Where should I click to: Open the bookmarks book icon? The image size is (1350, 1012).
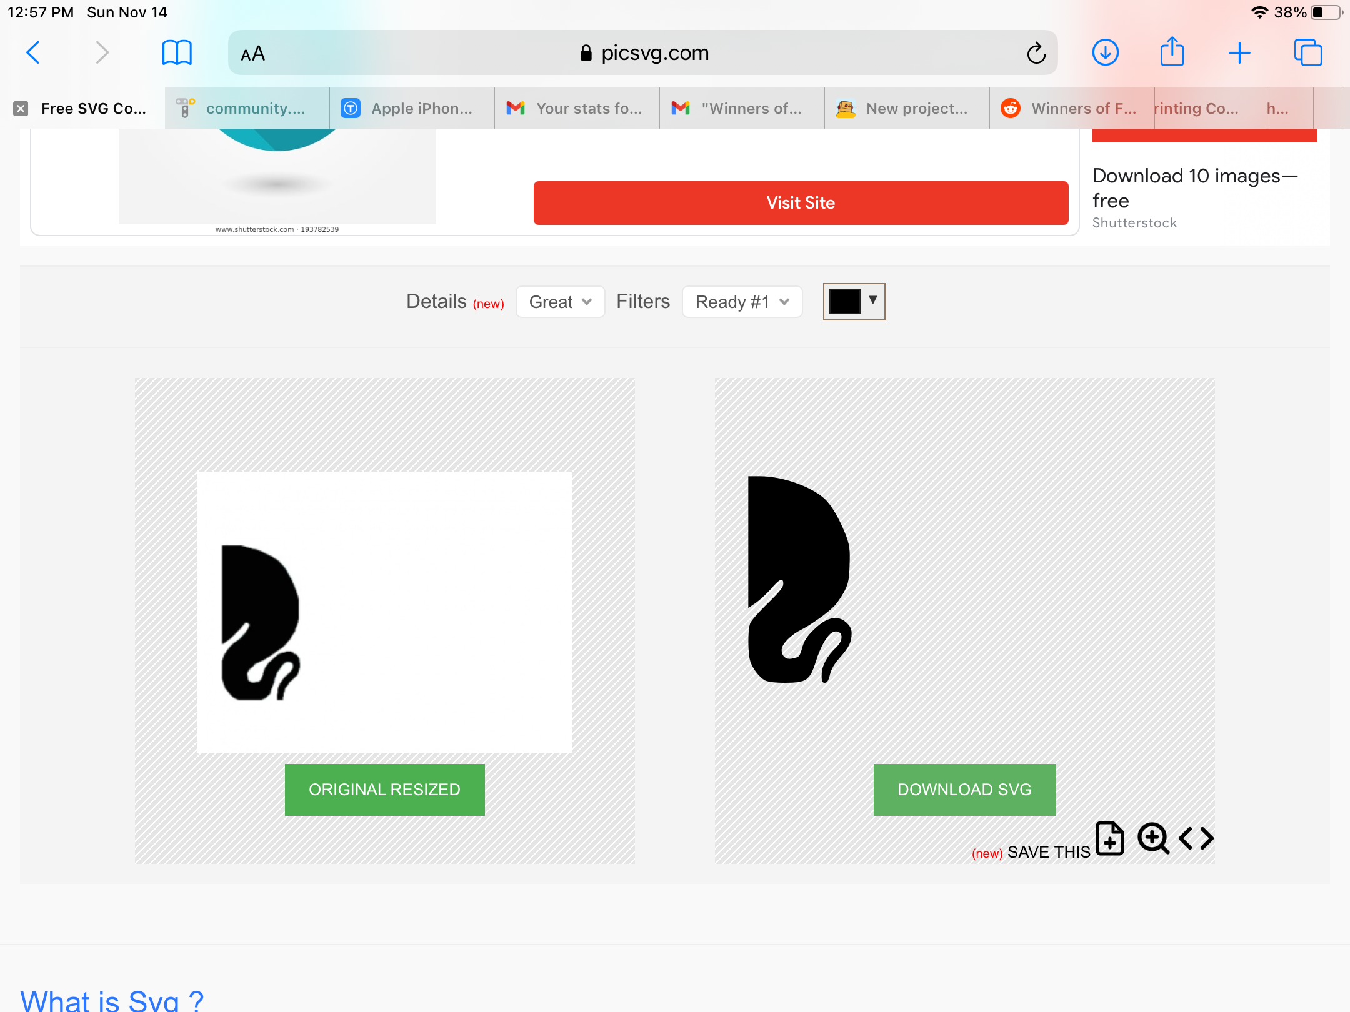(x=176, y=52)
